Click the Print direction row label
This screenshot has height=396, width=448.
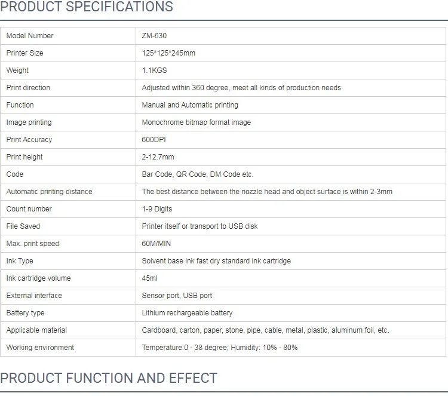28,88
